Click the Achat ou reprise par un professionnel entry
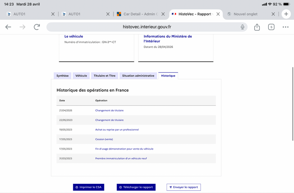 pos(117,130)
